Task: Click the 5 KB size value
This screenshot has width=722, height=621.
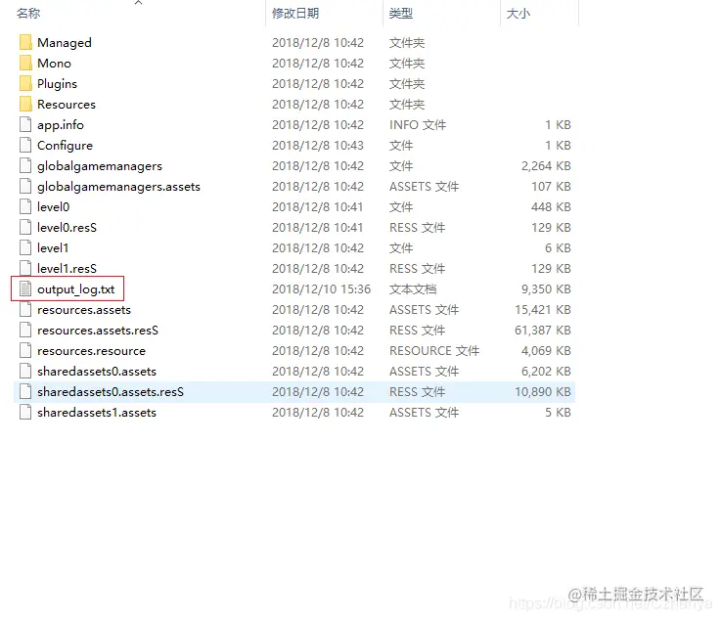Action: [558, 413]
